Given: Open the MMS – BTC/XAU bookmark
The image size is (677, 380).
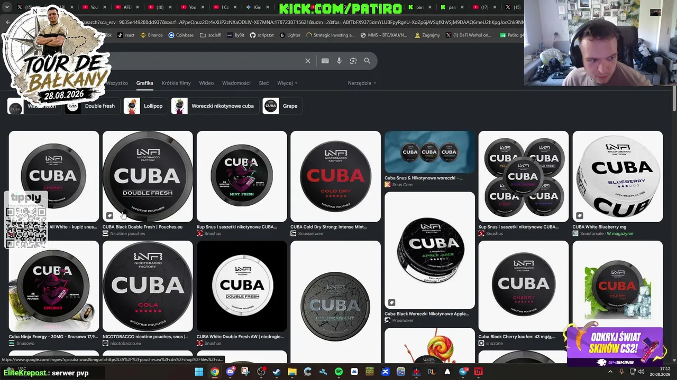Looking at the screenshot, I should tap(383, 35).
